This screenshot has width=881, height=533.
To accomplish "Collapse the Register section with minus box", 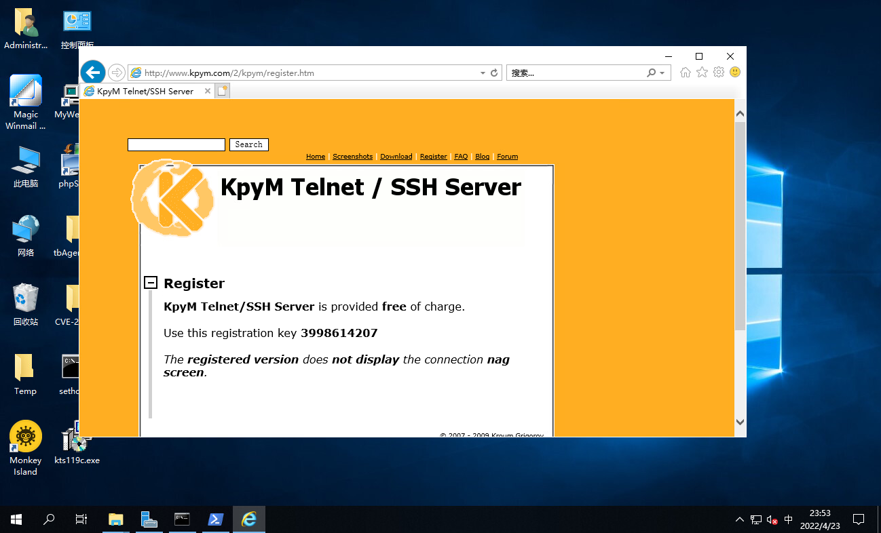I will coord(151,283).
